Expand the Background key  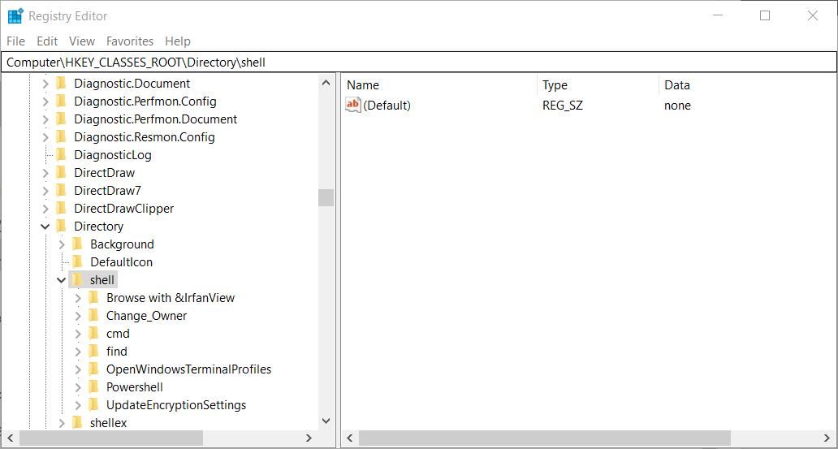click(x=62, y=244)
